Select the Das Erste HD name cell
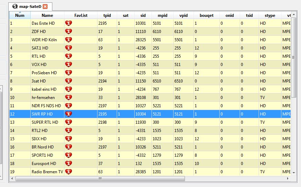Image resolution: width=301 pixels, height=187 pixels. tap(47, 23)
